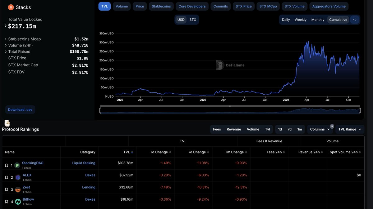Show Fees columns in rankings
This screenshot has width=373, height=209.
pyautogui.click(x=217, y=129)
